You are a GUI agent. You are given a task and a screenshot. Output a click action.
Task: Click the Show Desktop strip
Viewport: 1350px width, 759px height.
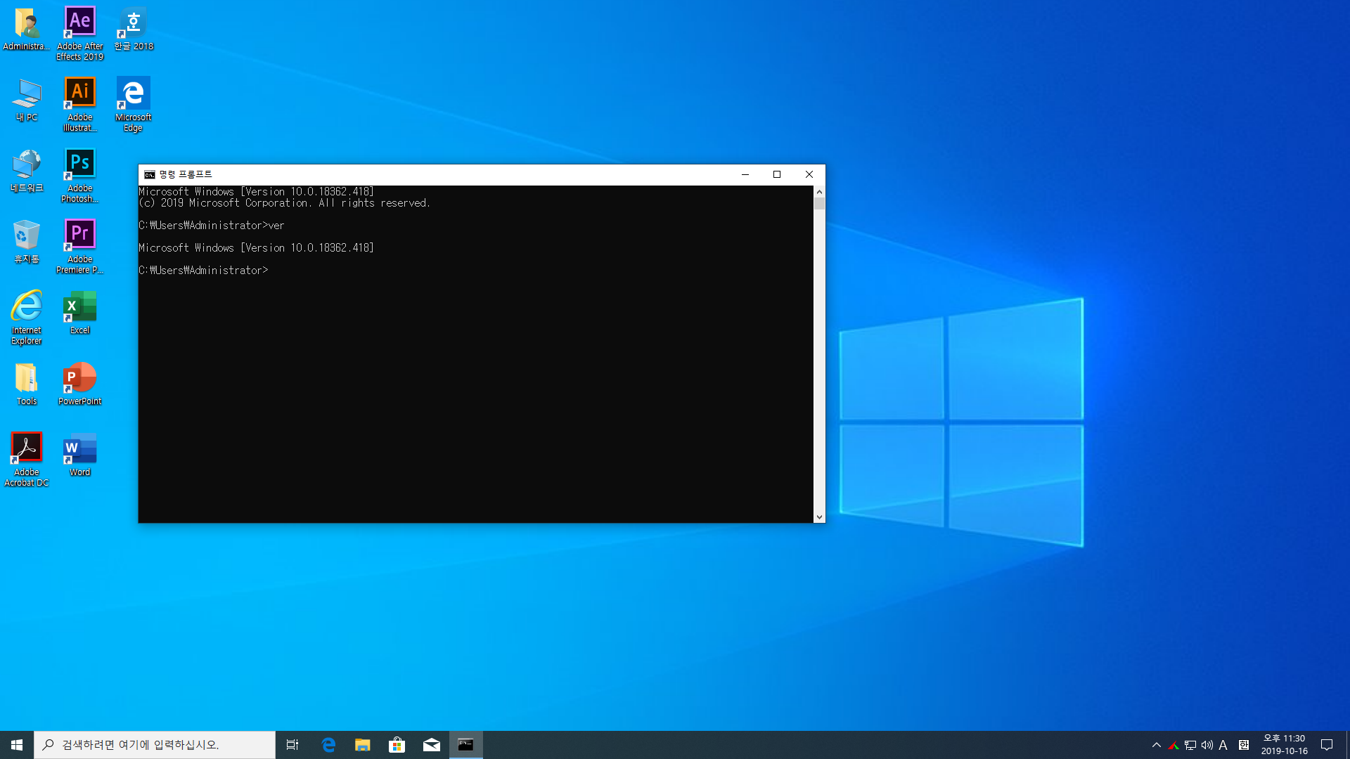(1347, 745)
